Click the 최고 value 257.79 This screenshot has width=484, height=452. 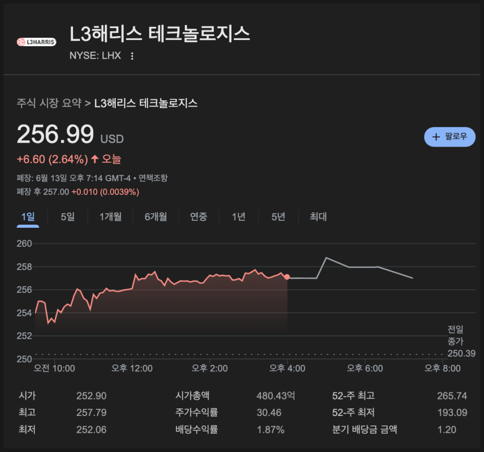click(91, 412)
